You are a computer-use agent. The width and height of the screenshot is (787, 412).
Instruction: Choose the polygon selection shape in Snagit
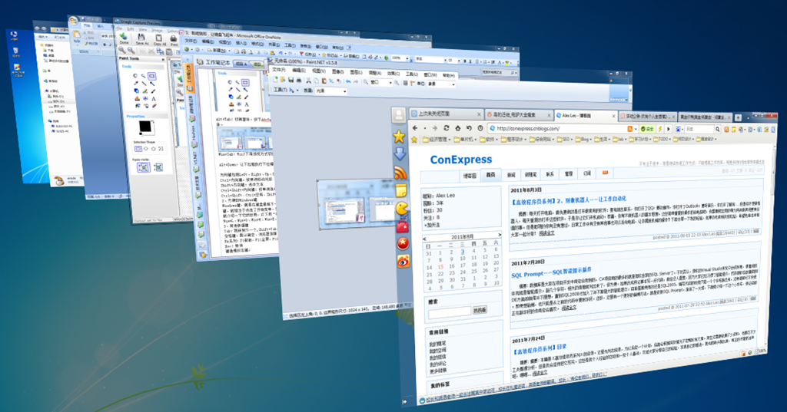pyautogui.click(x=154, y=149)
